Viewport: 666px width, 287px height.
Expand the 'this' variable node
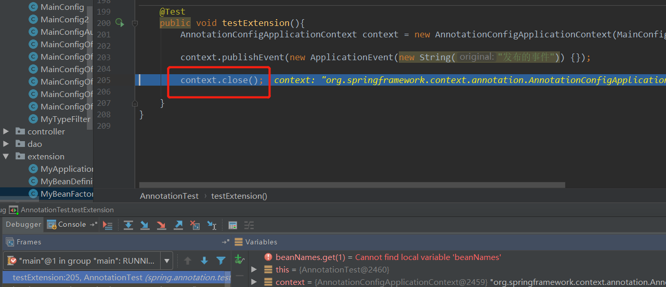254,269
